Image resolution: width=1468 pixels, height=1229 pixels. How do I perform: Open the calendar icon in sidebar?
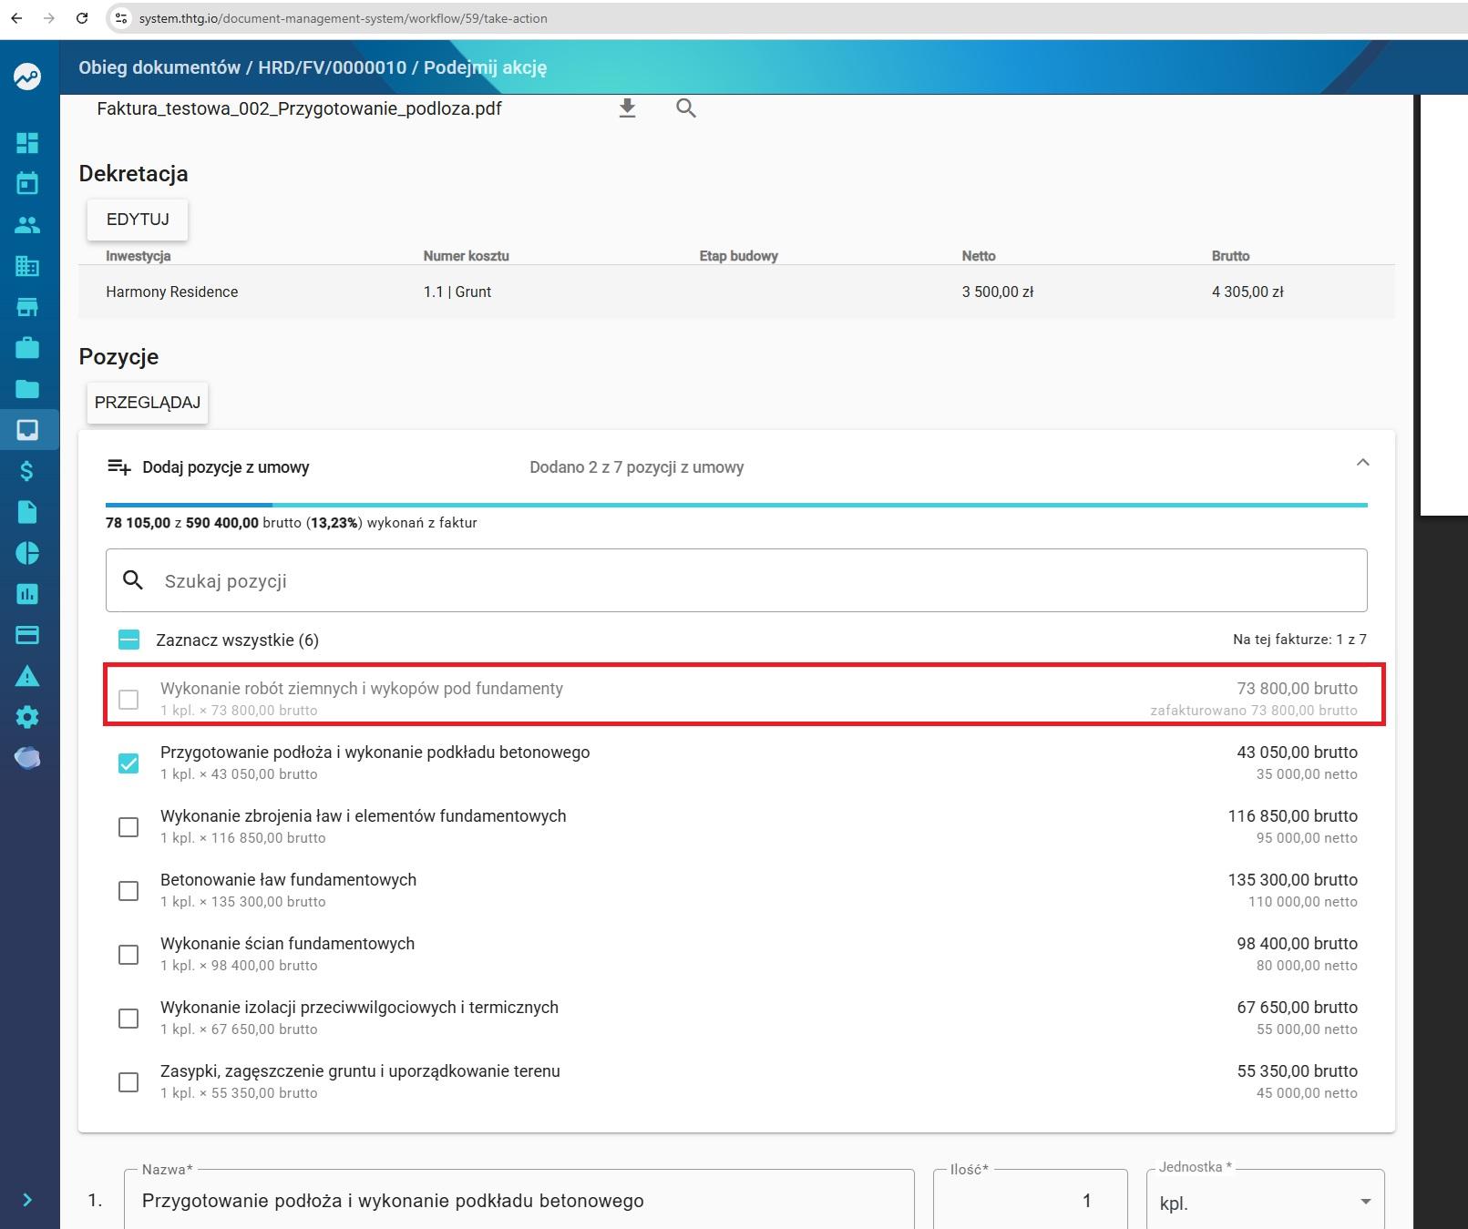27,183
